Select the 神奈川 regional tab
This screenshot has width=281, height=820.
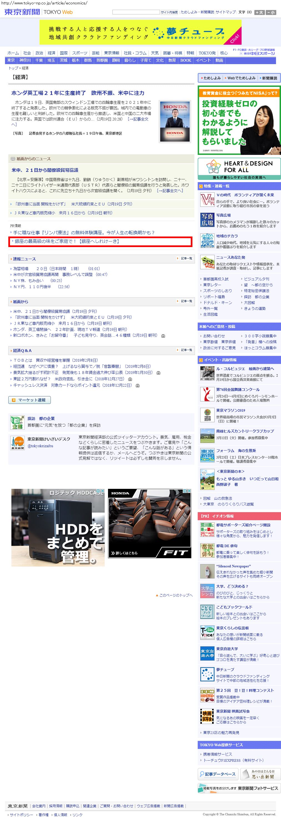[25, 60]
